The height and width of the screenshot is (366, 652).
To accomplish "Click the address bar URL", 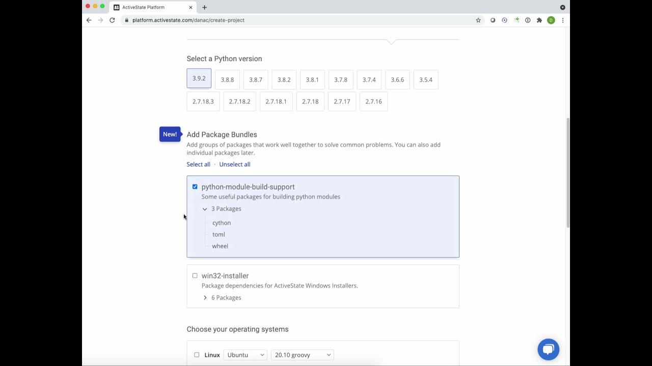I will point(188,20).
